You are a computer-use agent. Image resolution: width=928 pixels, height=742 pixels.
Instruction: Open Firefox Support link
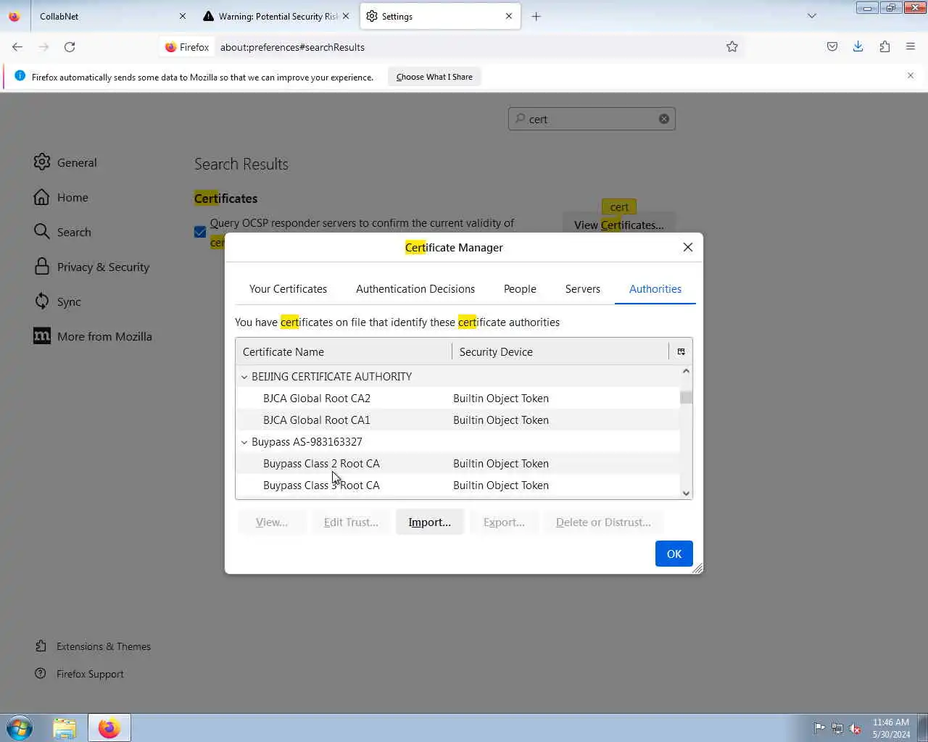(x=80, y=674)
